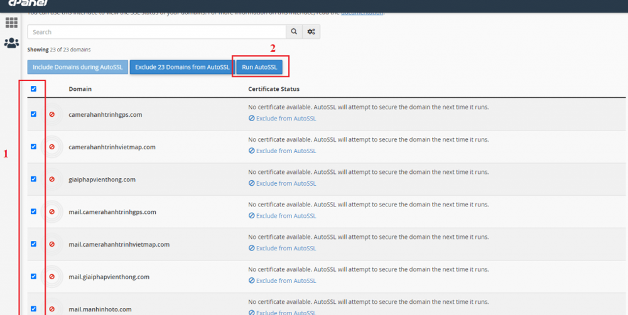
Task: Open the search settings gears icon
Action: (311, 32)
